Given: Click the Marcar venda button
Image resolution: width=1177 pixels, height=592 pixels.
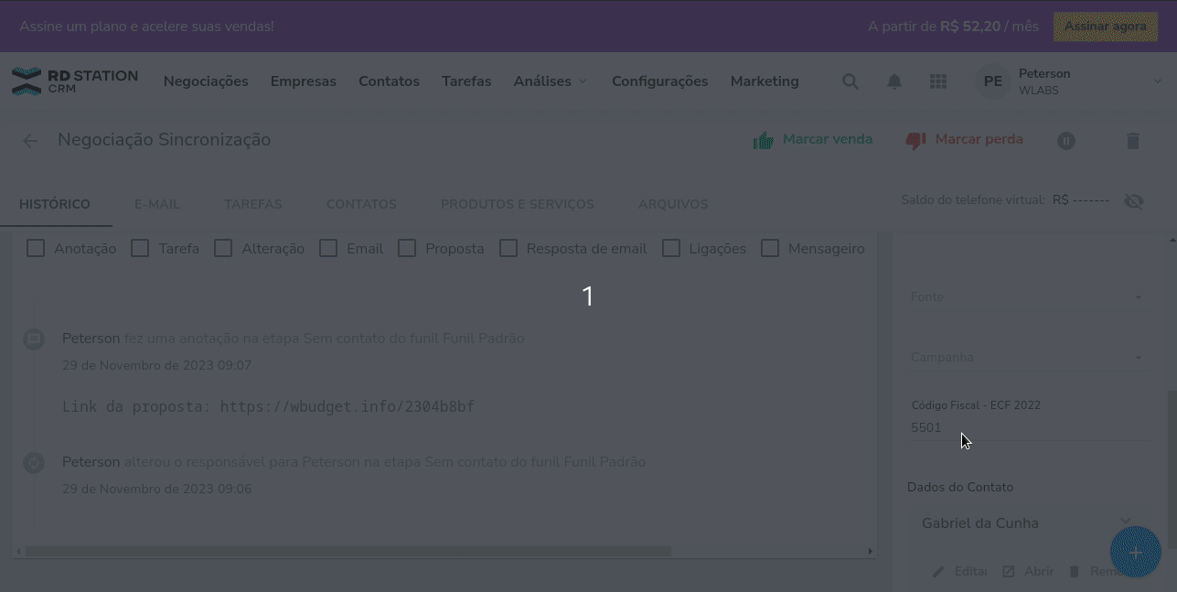Looking at the screenshot, I should (812, 140).
